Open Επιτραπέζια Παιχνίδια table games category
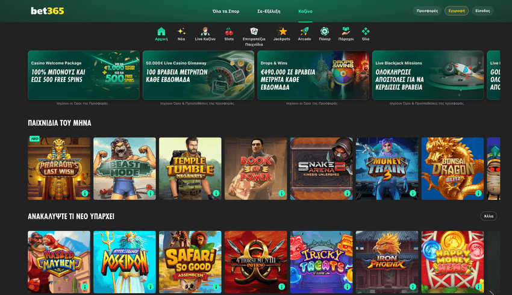The height and width of the screenshot is (295, 512). point(254,37)
